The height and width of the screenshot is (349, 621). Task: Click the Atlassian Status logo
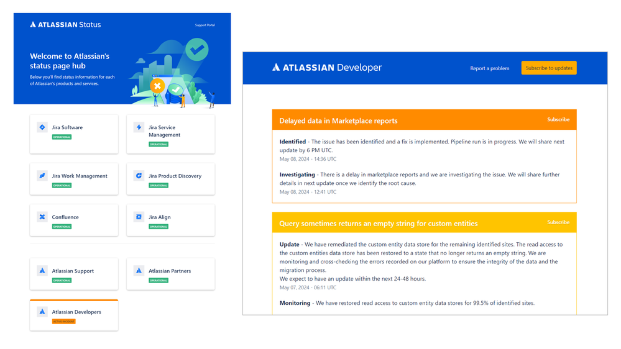(x=65, y=25)
